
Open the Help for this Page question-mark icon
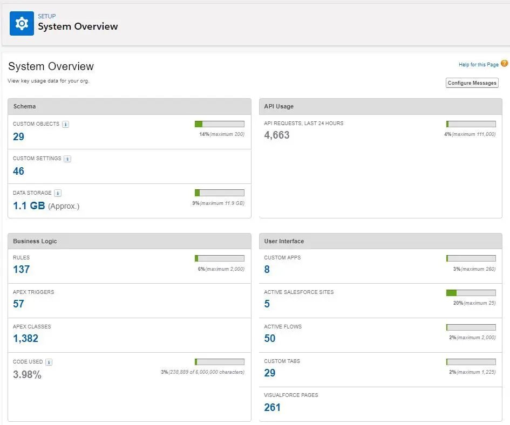pos(504,64)
